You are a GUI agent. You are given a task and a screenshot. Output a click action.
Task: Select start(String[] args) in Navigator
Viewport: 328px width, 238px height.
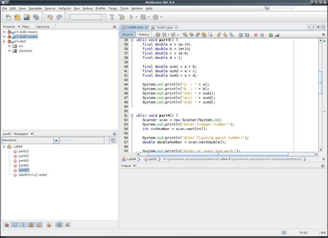[x=33, y=175]
